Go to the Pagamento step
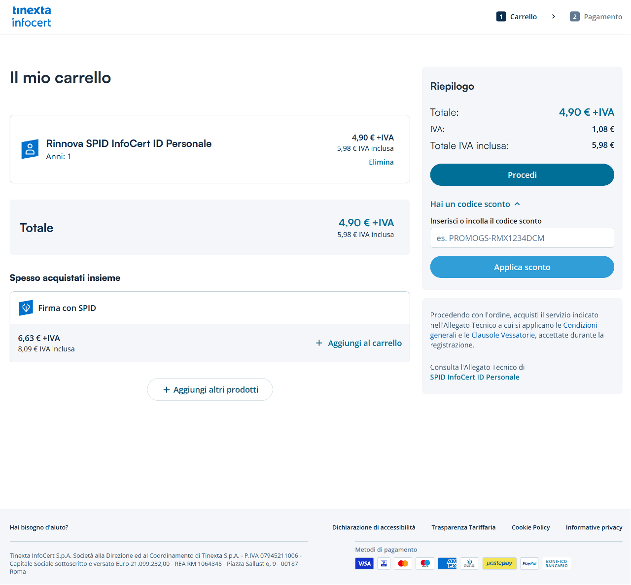The width and height of the screenshot is (631, 585). tap(596, 17)
